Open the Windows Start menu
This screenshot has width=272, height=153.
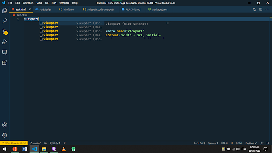point(5,149)
